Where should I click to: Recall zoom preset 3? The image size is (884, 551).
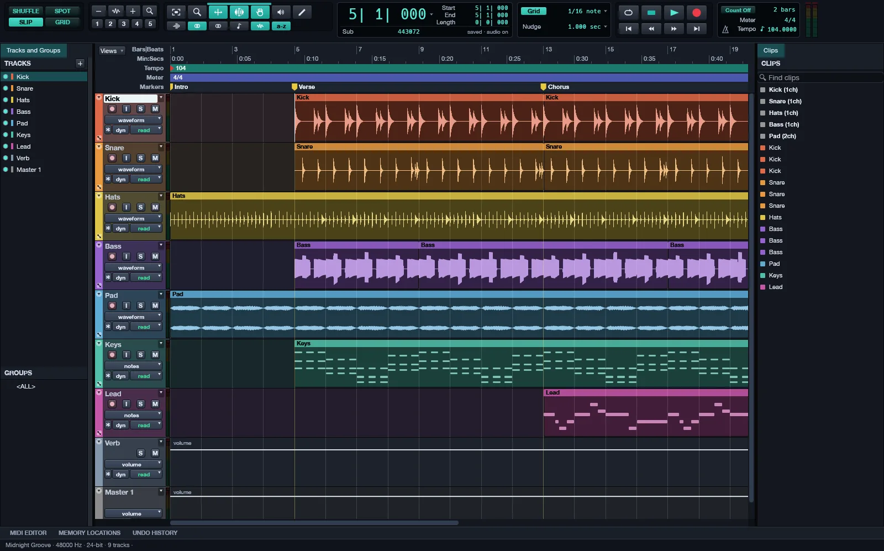(124, 24)
